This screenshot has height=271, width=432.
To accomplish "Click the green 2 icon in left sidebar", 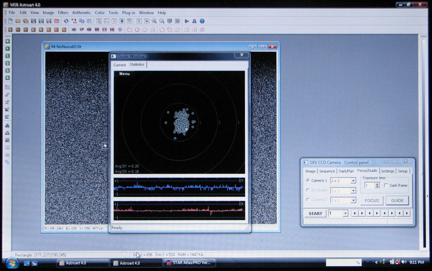I will (x=7, y=63).
